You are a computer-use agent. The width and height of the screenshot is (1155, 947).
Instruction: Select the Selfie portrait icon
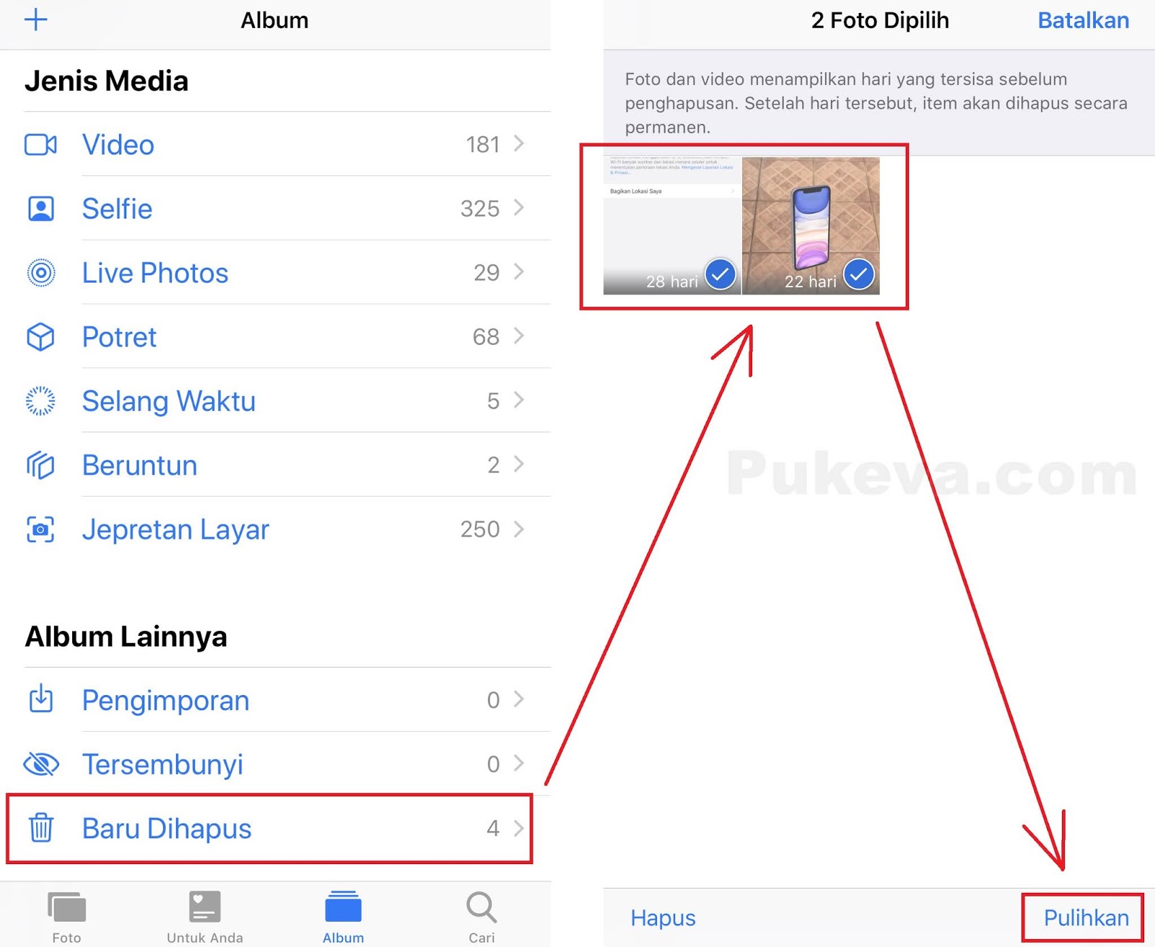tap(40, 209)
